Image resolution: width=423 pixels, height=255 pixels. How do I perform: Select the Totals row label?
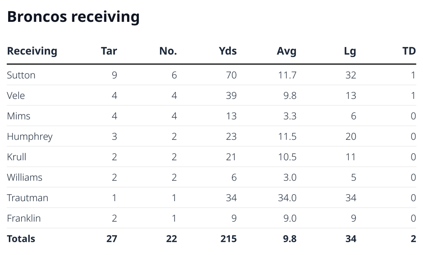[21, 239]
